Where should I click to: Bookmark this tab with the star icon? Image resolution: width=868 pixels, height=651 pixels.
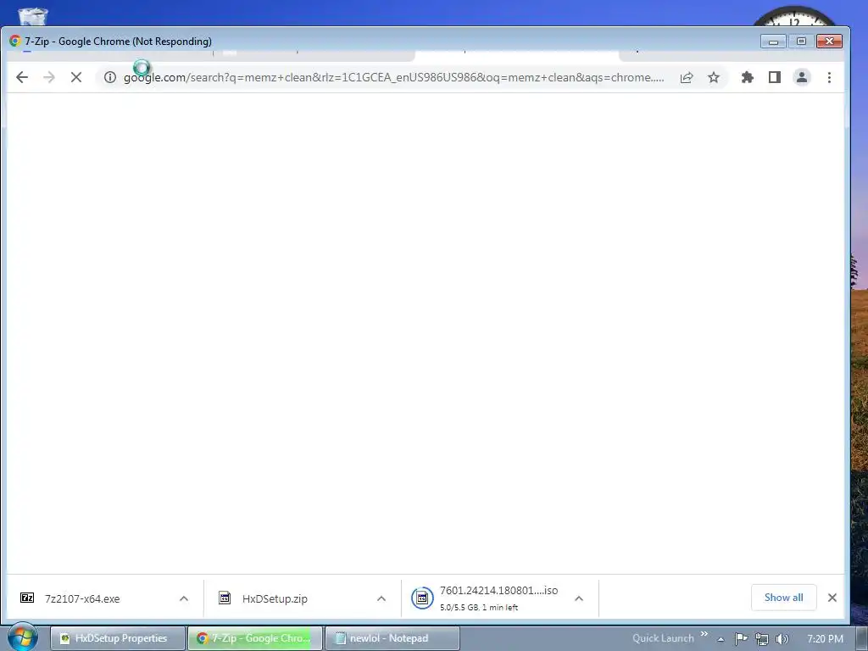714,77
